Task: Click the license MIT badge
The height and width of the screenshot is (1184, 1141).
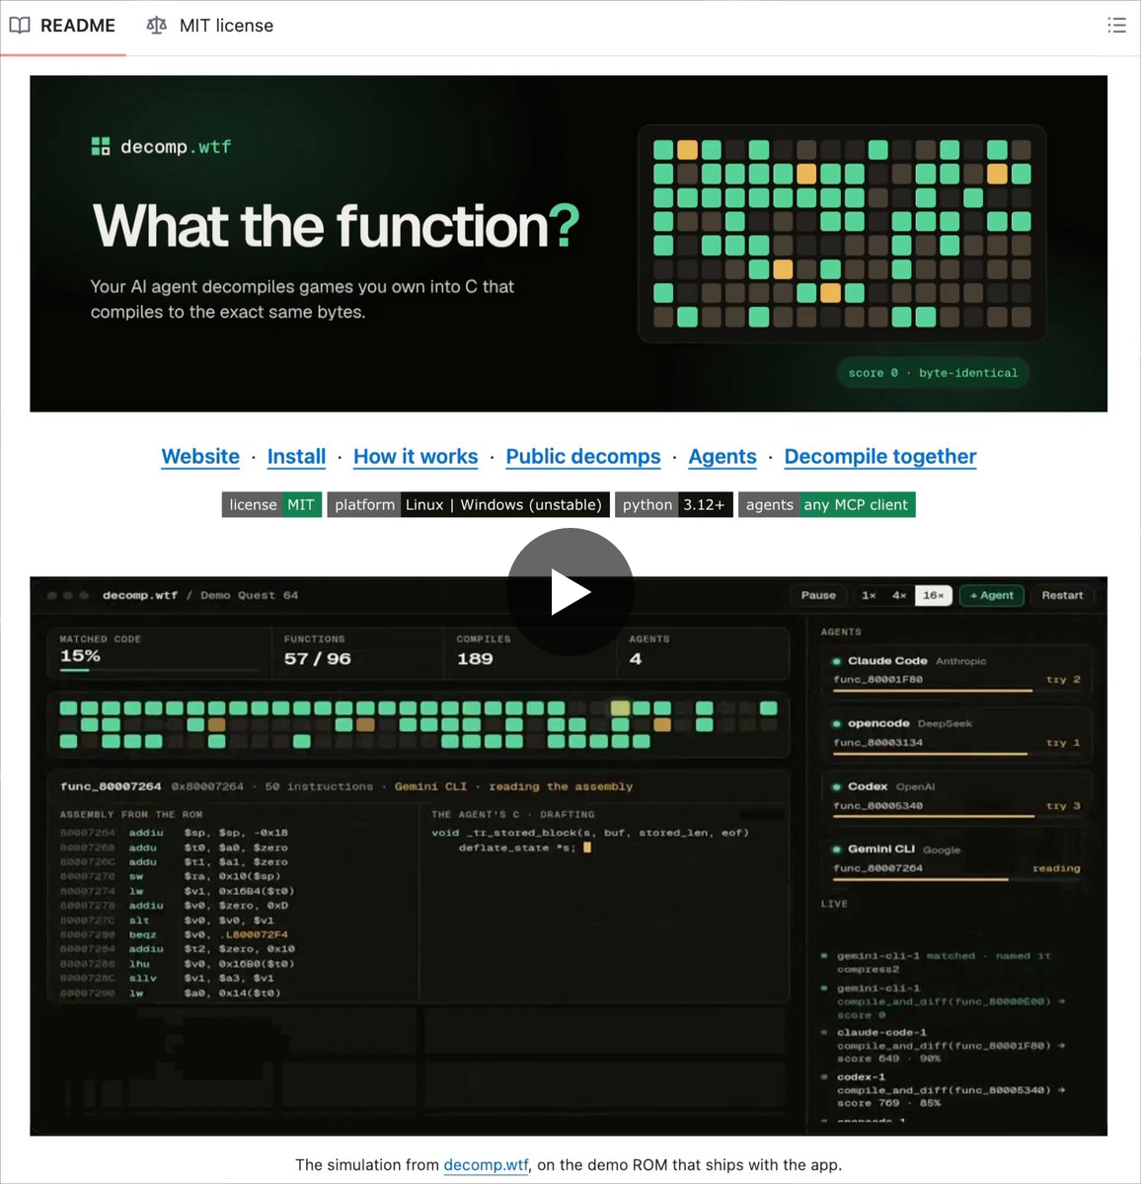Action: click(x=272, y=505)
